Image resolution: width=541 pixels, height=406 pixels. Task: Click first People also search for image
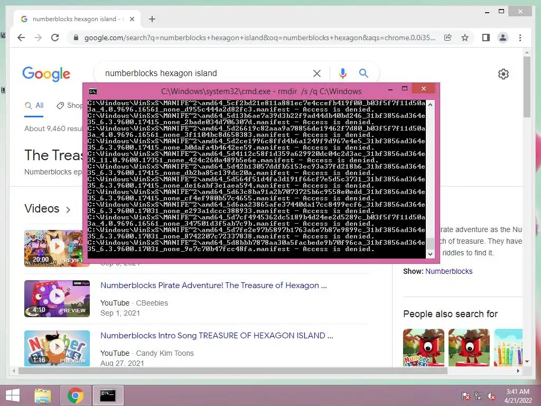pyautogui.click(x=423, y=347)
